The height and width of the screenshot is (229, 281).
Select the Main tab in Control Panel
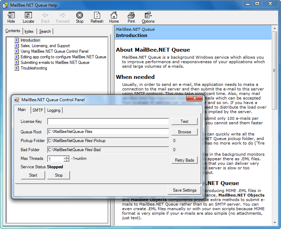(x=22, y=110)
